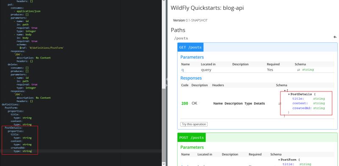
Task: Click the Version 0.1-SNAPSHOT text
Action: [190, 20]
